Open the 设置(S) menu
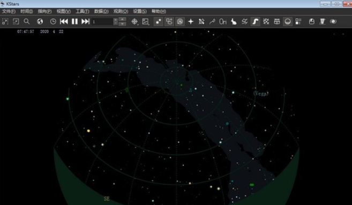The width and height of the screenshot is (352, 205). pyautogui.click(x=140, y=11)
